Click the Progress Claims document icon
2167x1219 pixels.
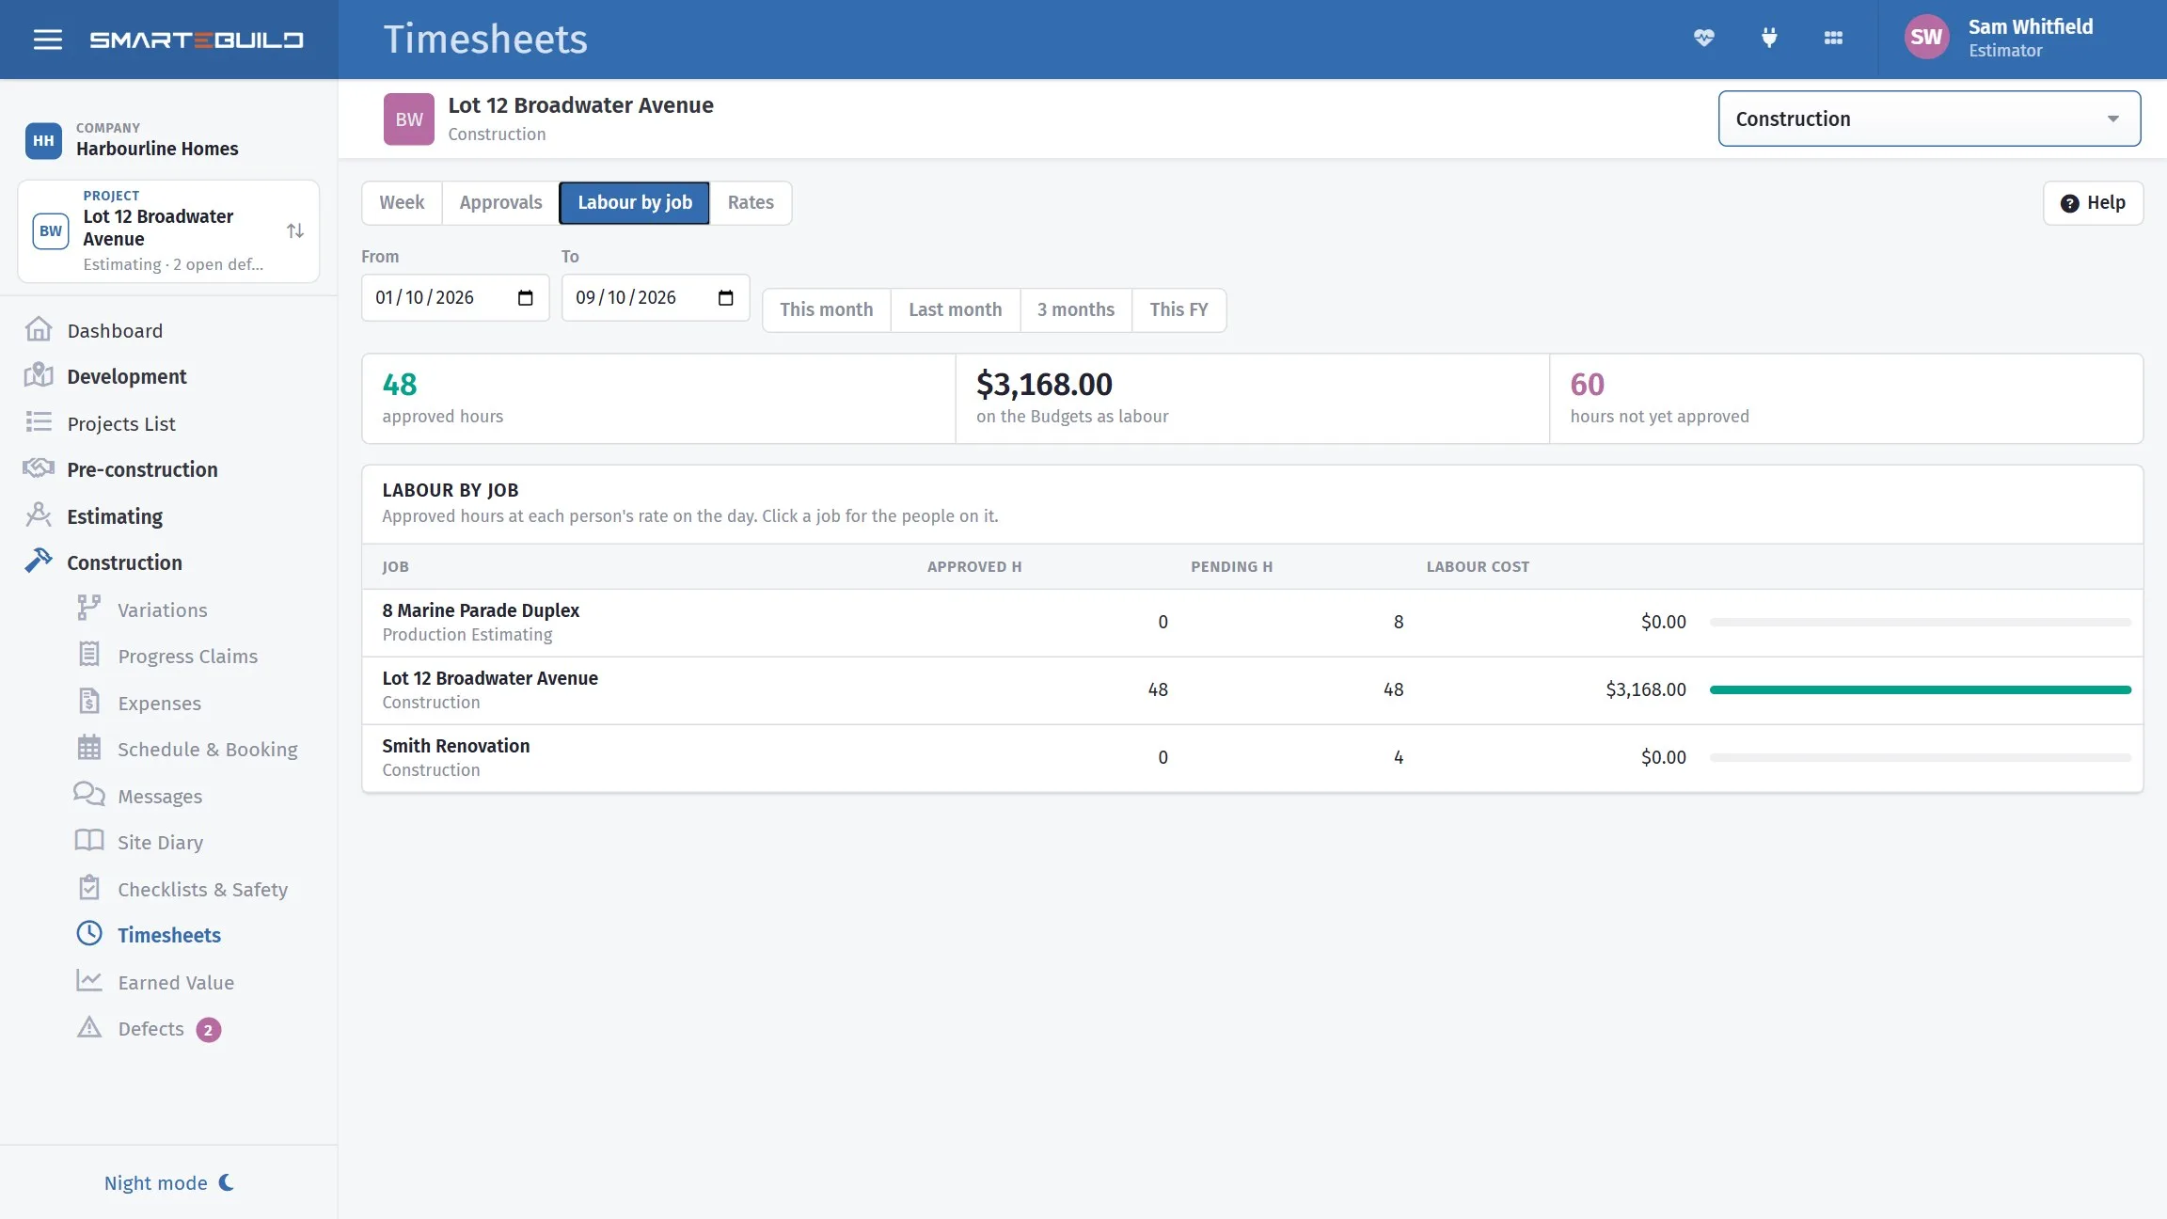pyautogui.click(x=89, y=655)
